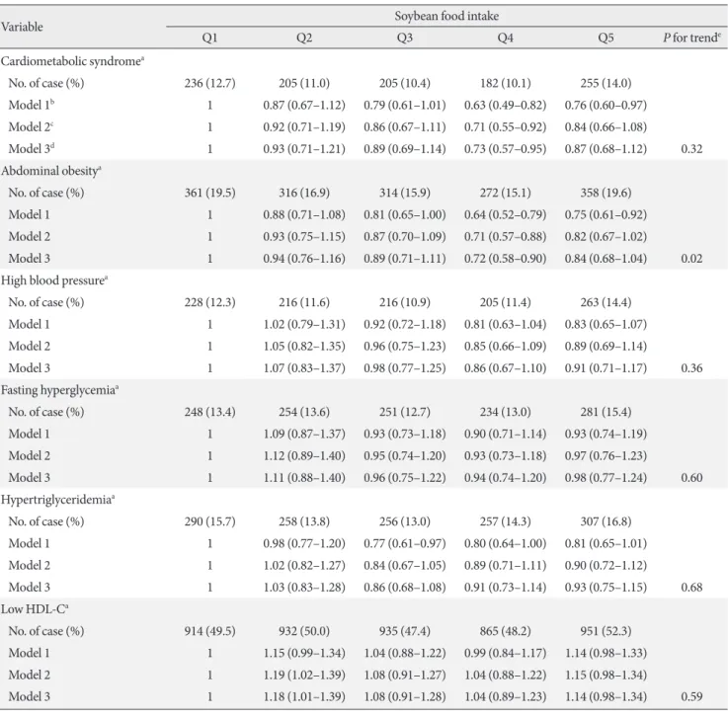The image size is (728, 717).
Task: Click value '0.77 (0.61–0.97)'
Action: [x=404, y=543]
